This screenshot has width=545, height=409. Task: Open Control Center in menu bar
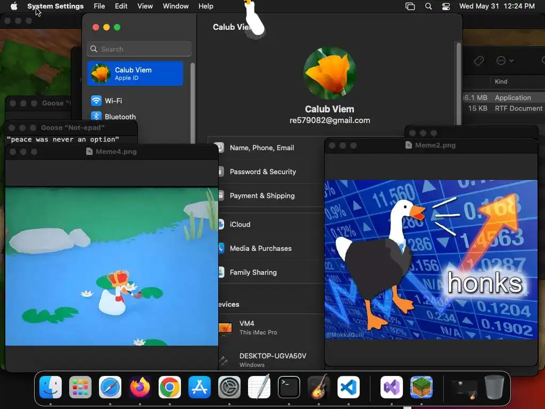pyautogui.click(x=446, y=6)
